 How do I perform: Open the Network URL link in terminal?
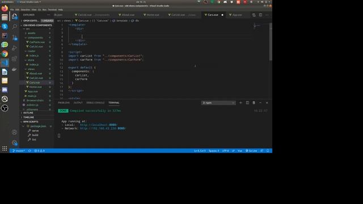[103, 129]
